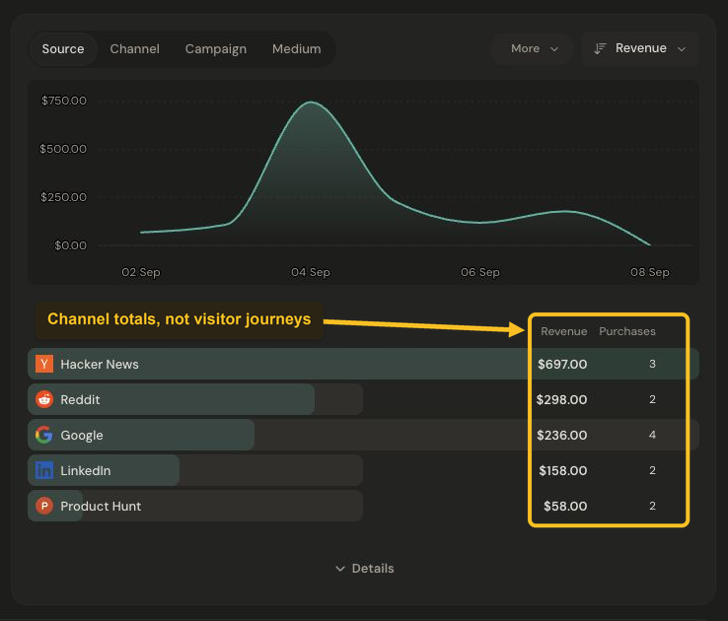Click the LinkedIn logo icon
Image resolution: width=728 pixels, height=621 pixels.
44,470
